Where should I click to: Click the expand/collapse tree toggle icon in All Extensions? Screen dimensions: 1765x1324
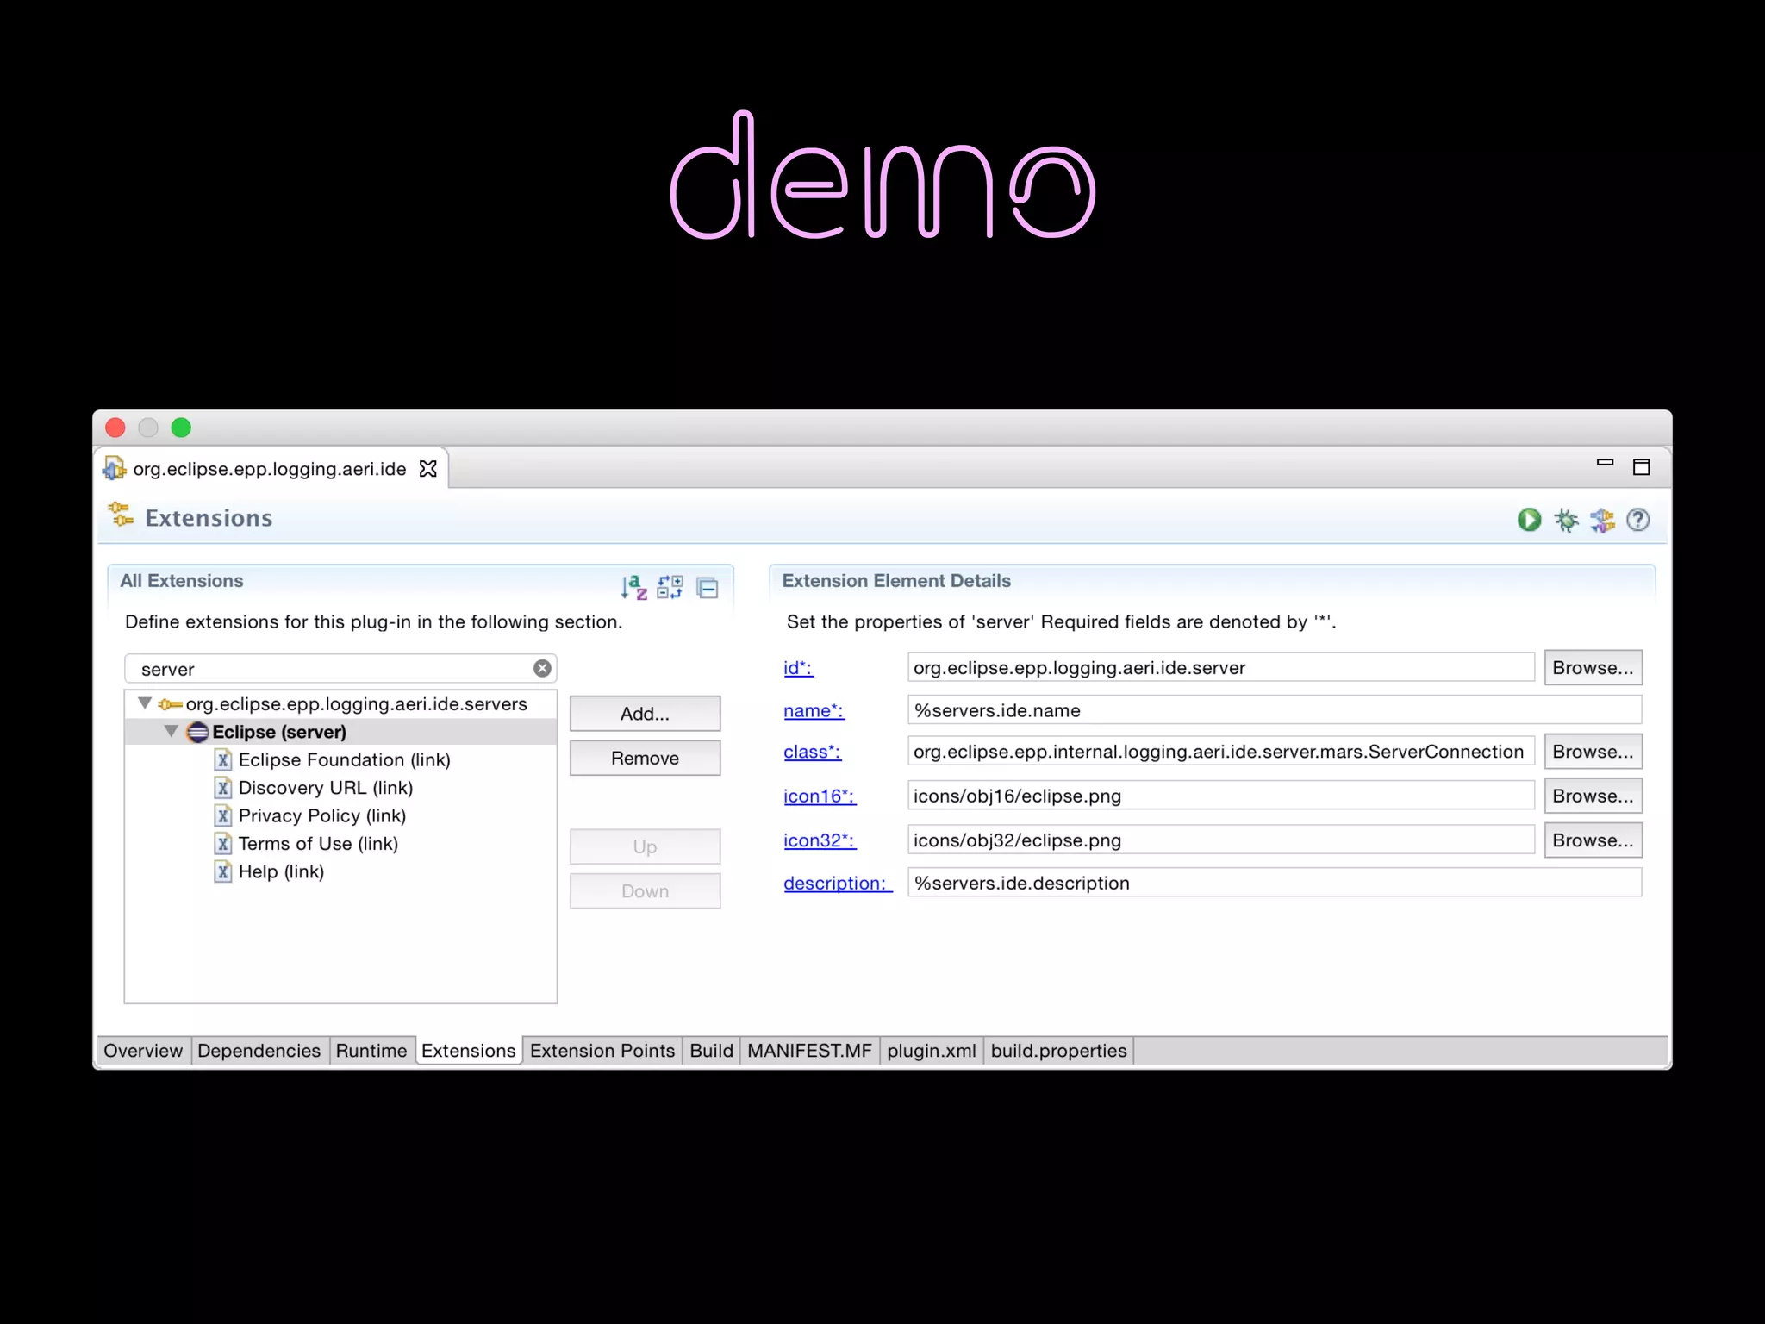[x=670, y=588]
